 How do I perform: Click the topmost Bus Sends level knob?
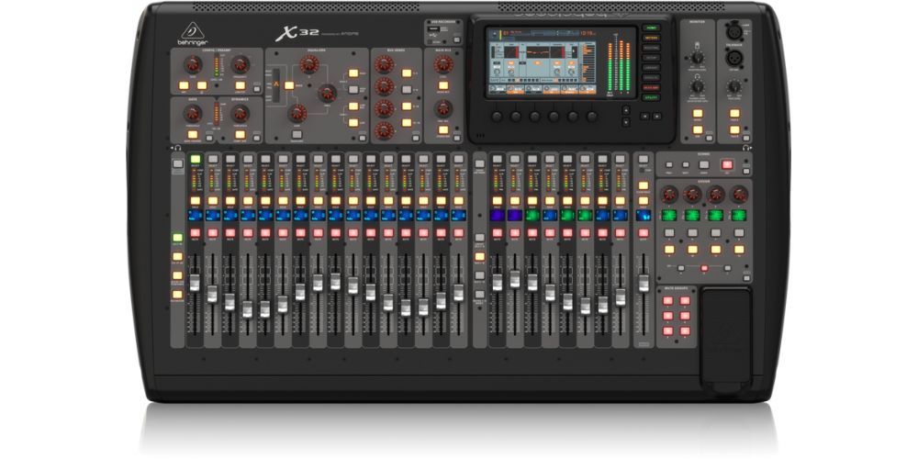click(x=384, y=64)
